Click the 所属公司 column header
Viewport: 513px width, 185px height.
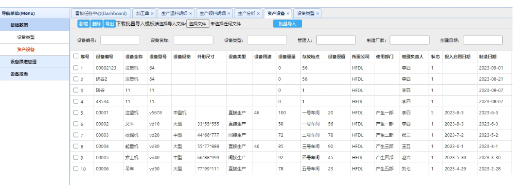point(360,56)
